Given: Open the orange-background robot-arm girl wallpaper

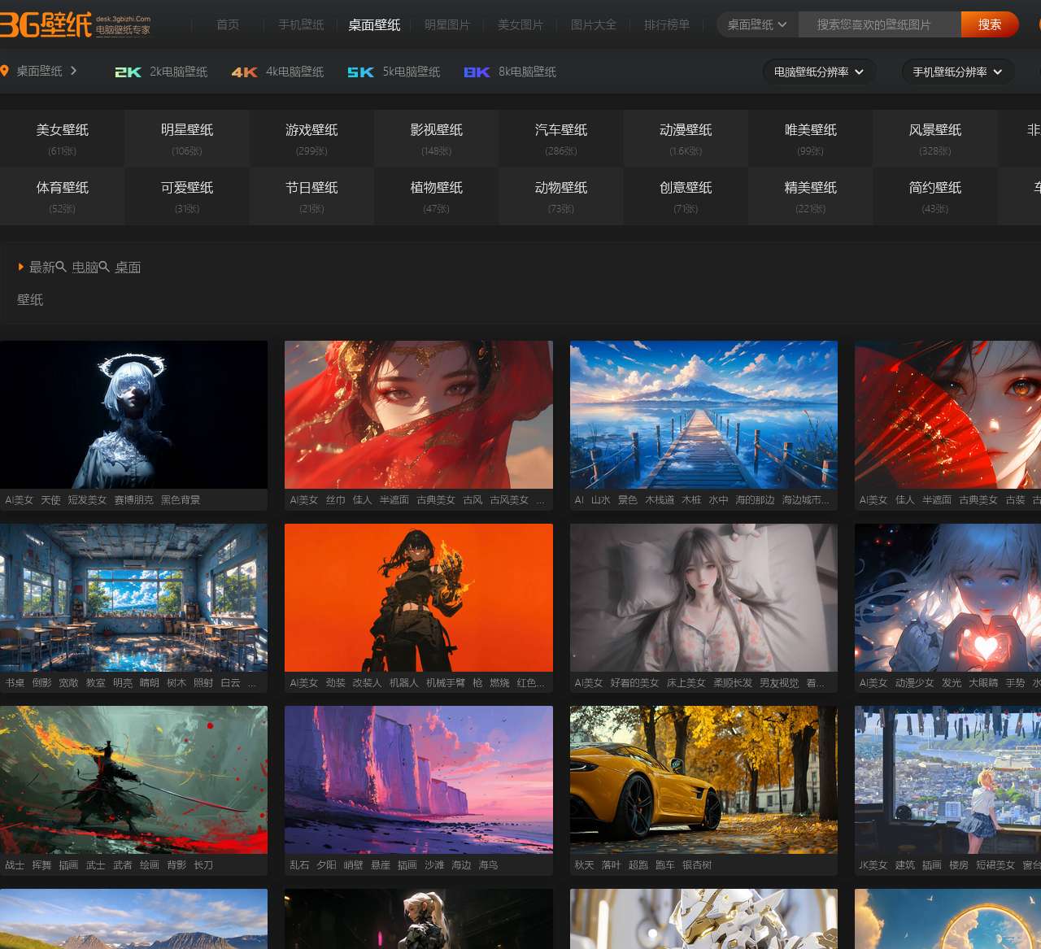Looking at the screenshot, I should click(419, 598).
